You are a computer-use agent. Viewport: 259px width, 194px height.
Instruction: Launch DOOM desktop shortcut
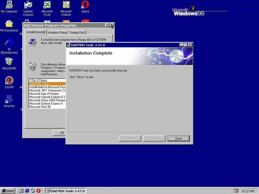pyautogui.click(x=9, y=83)
